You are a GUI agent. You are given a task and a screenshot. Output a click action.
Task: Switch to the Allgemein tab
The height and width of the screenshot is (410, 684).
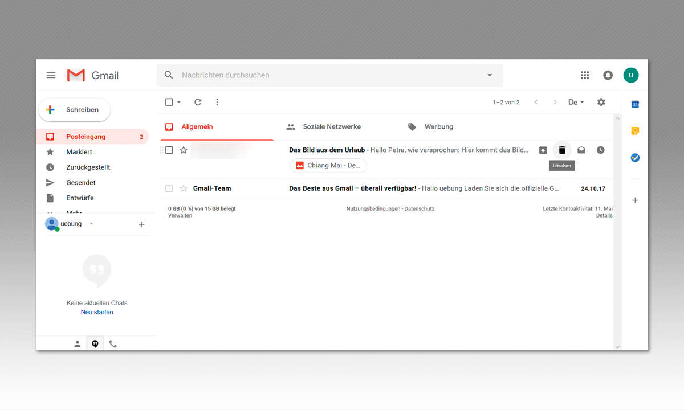[217, 127]
